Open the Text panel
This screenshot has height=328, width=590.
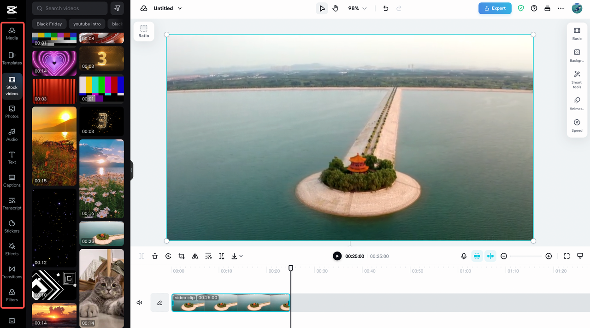point(12,158)
